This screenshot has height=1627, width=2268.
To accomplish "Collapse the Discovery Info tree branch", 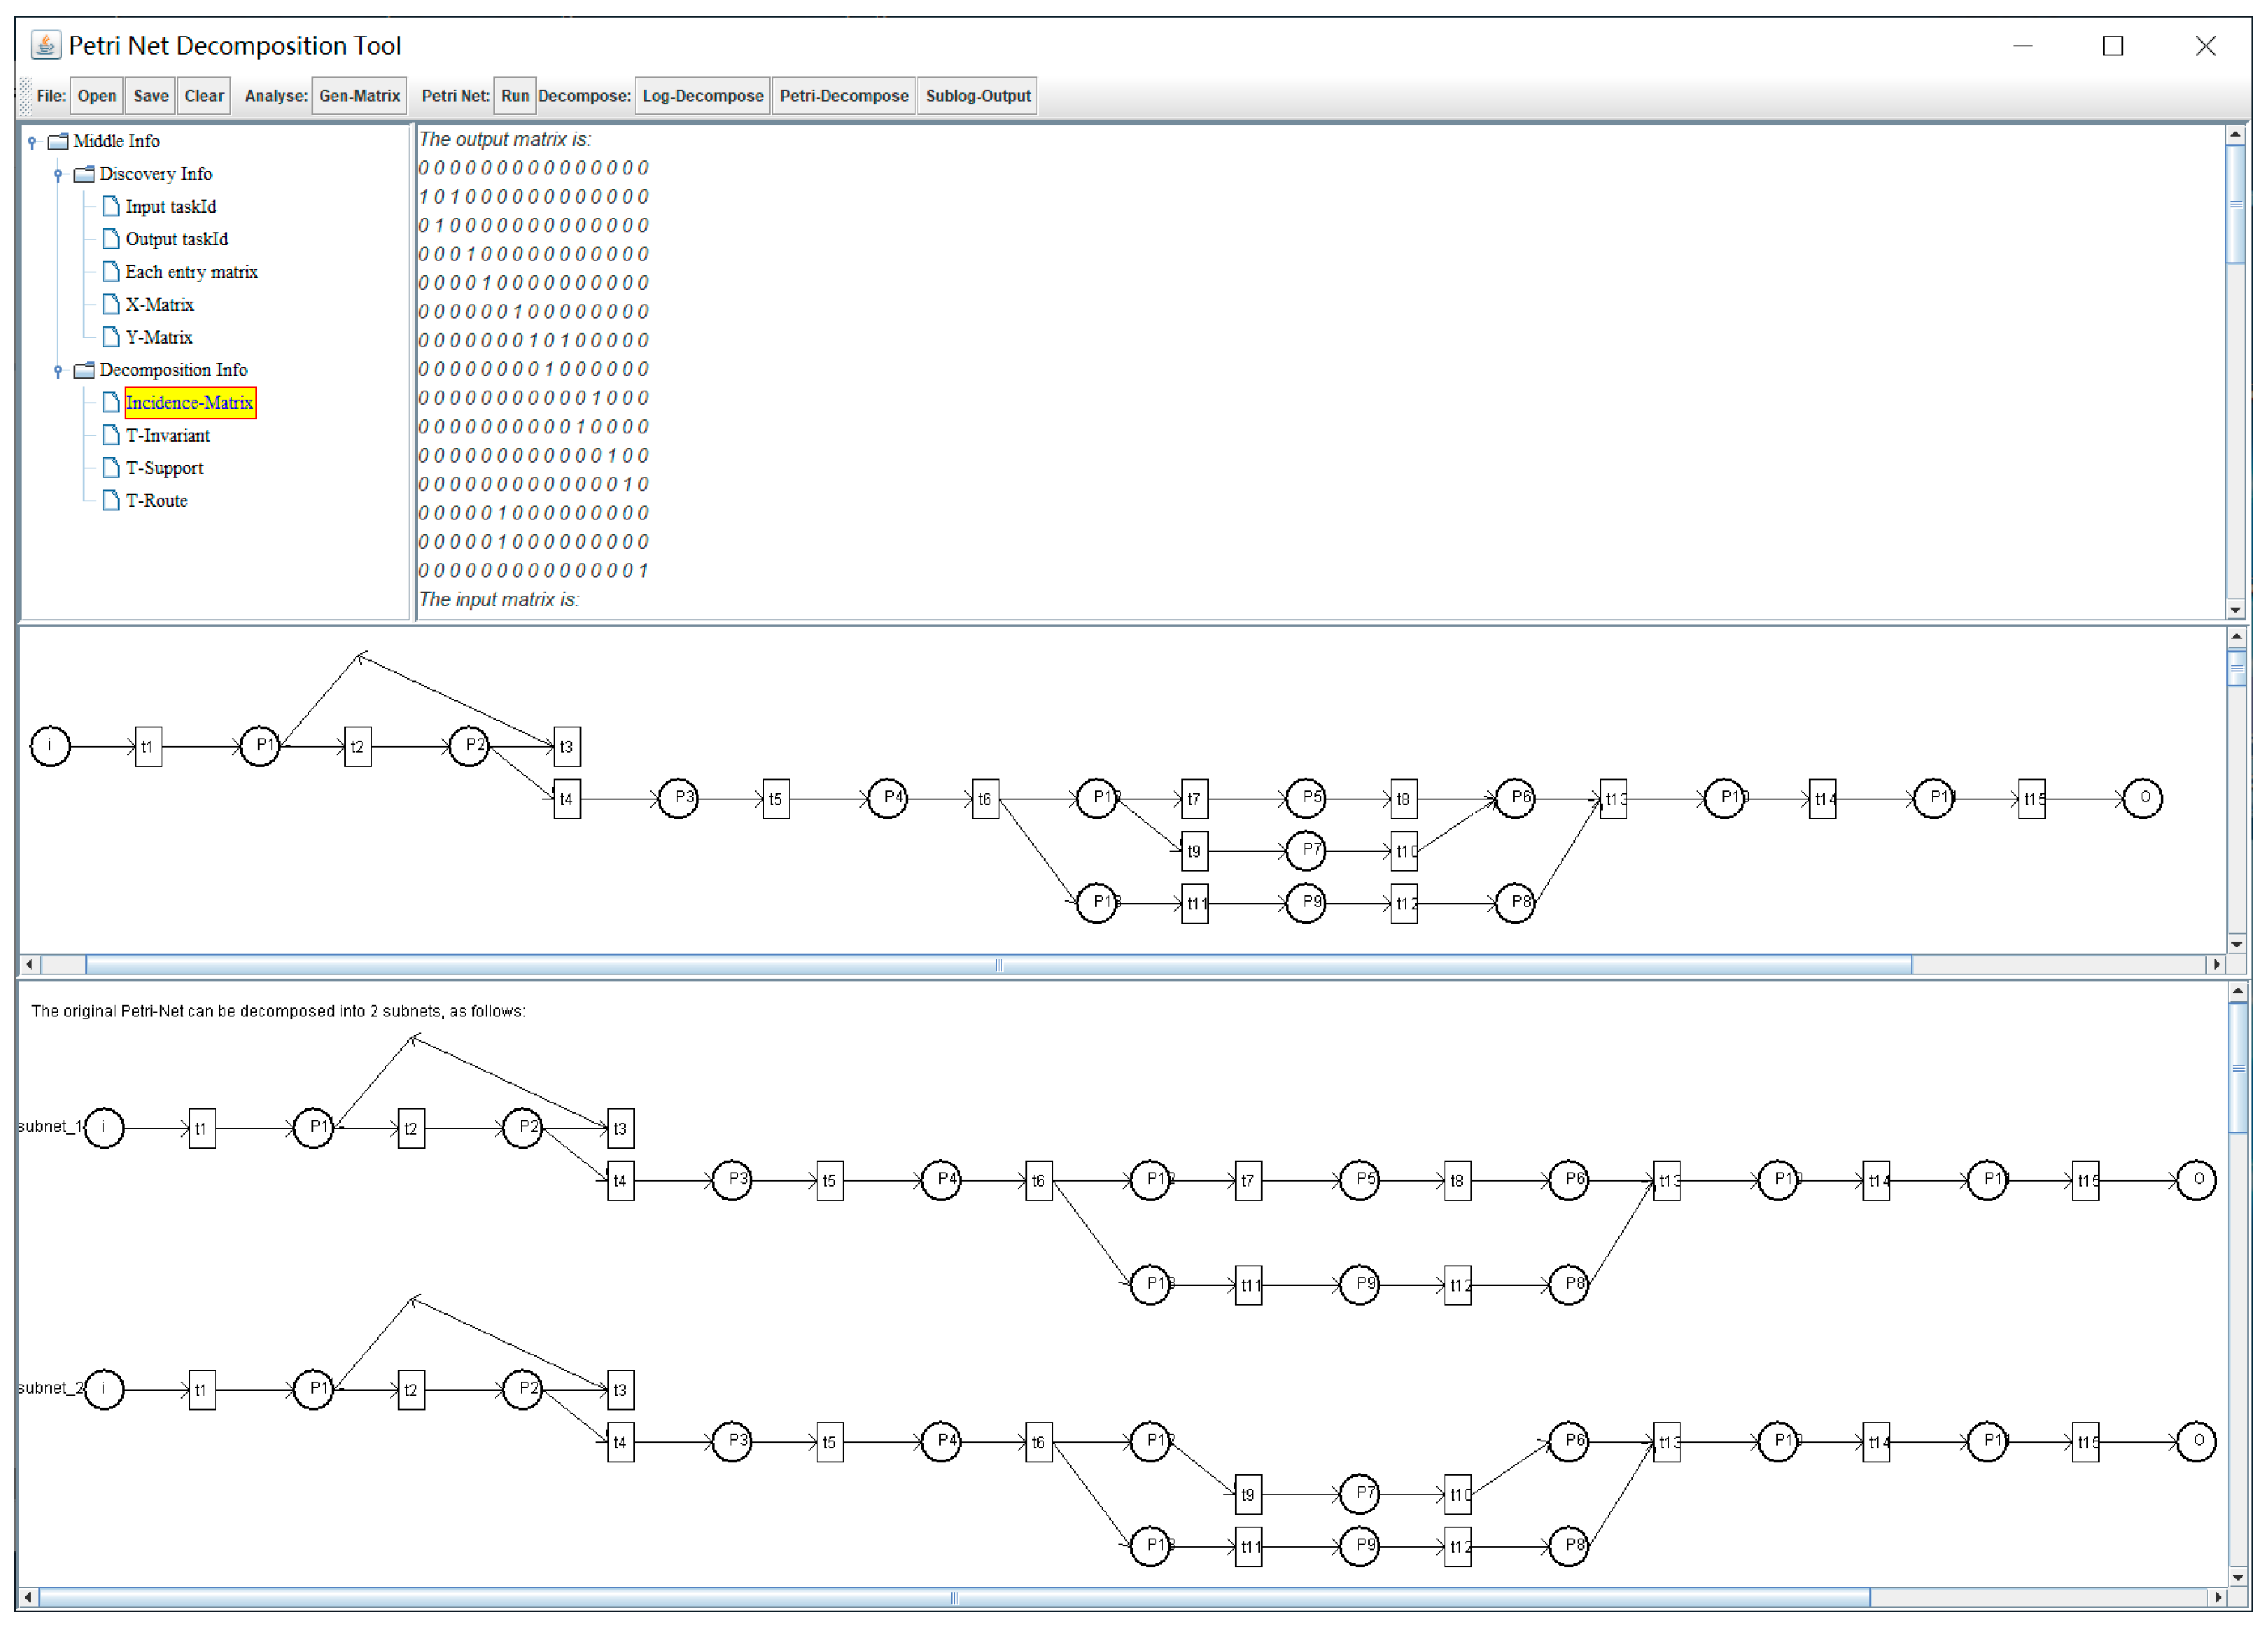I will pyautogui.click(x=58, y=175).
